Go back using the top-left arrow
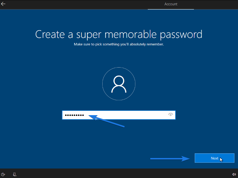The image size is (238, 178). pos(3,4)
